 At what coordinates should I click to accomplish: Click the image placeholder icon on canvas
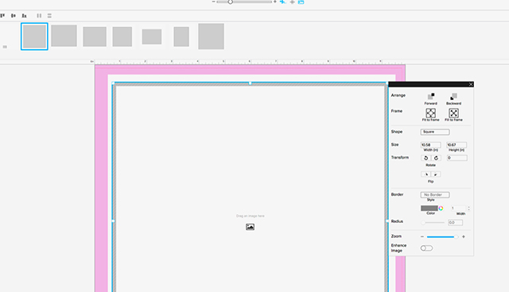250,227
